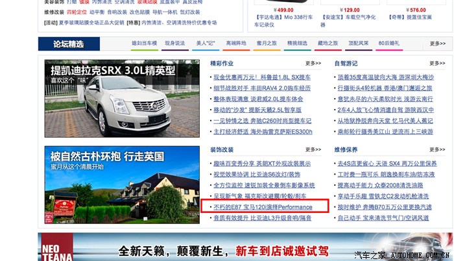Image resolution: width=454 pixels, height=261 pixels.
Task: Open 主打经济舒适 雷克萨斯ES300h article
Action: 262,131
